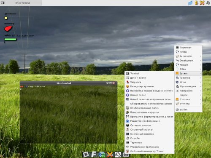Open Обозреватель компонентов Bonobo
The height and width of the screenshot is (158, 211).
[149, 104]
